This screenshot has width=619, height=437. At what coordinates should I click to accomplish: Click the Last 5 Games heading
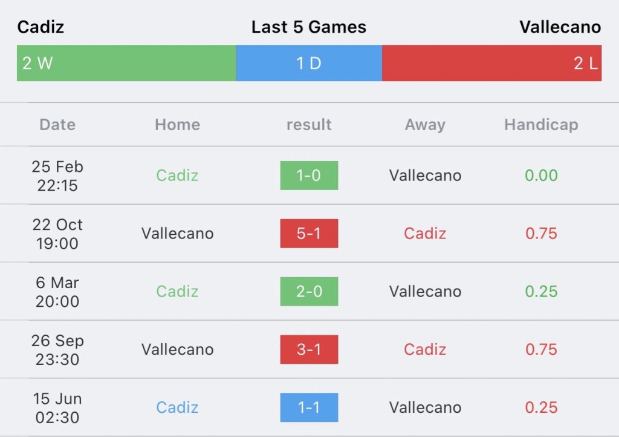(x=309, y=27)
